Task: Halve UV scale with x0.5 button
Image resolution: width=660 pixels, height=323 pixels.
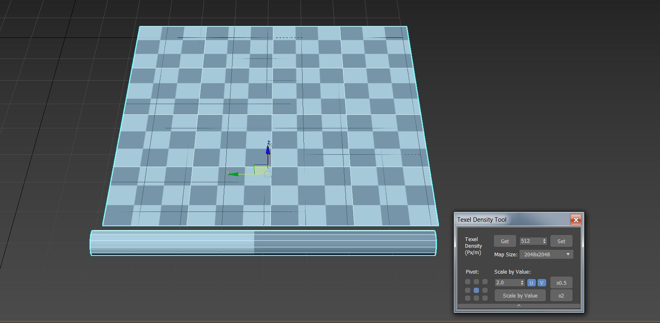Action: coord(561,283)
